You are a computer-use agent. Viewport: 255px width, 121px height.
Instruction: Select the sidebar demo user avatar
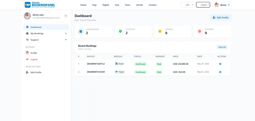[27, 16]
